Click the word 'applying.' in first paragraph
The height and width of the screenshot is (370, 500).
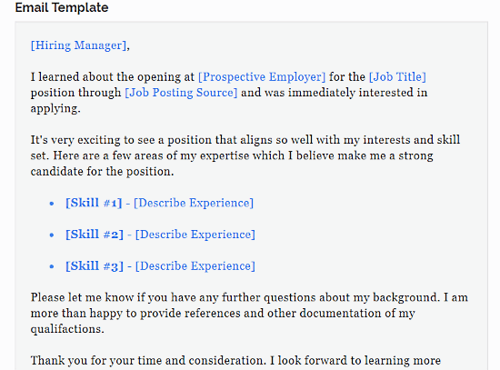[55, 108]
